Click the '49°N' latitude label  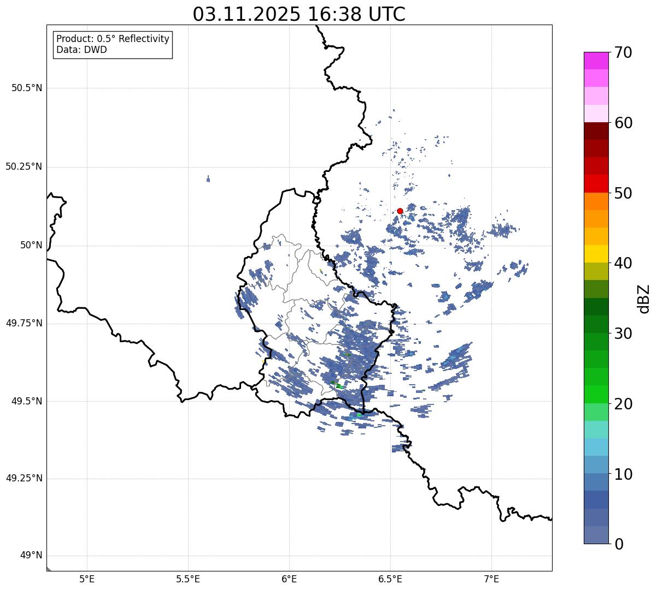tap(31, 556)
